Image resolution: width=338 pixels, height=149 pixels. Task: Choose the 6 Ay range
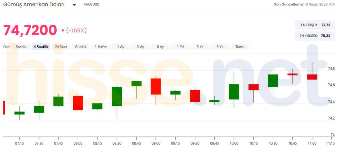[x=160, y=47]
